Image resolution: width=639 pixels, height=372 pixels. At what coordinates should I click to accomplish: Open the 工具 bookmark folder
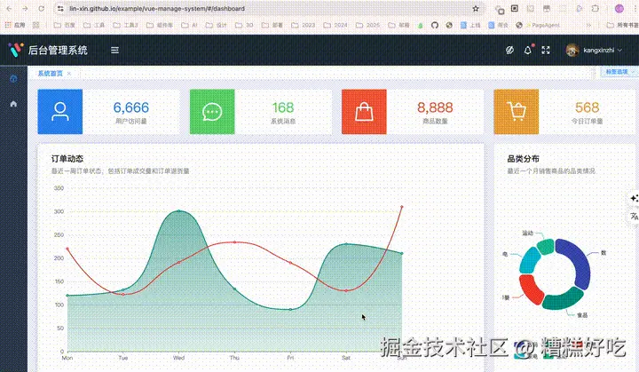tap(94, 25)
